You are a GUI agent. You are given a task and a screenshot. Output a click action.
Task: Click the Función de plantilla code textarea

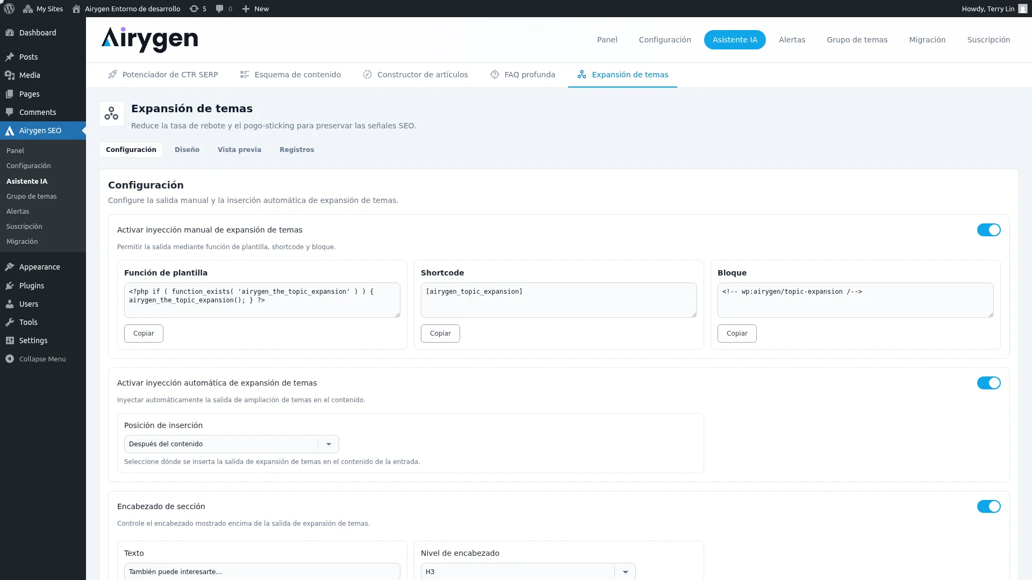coord(262,300)
